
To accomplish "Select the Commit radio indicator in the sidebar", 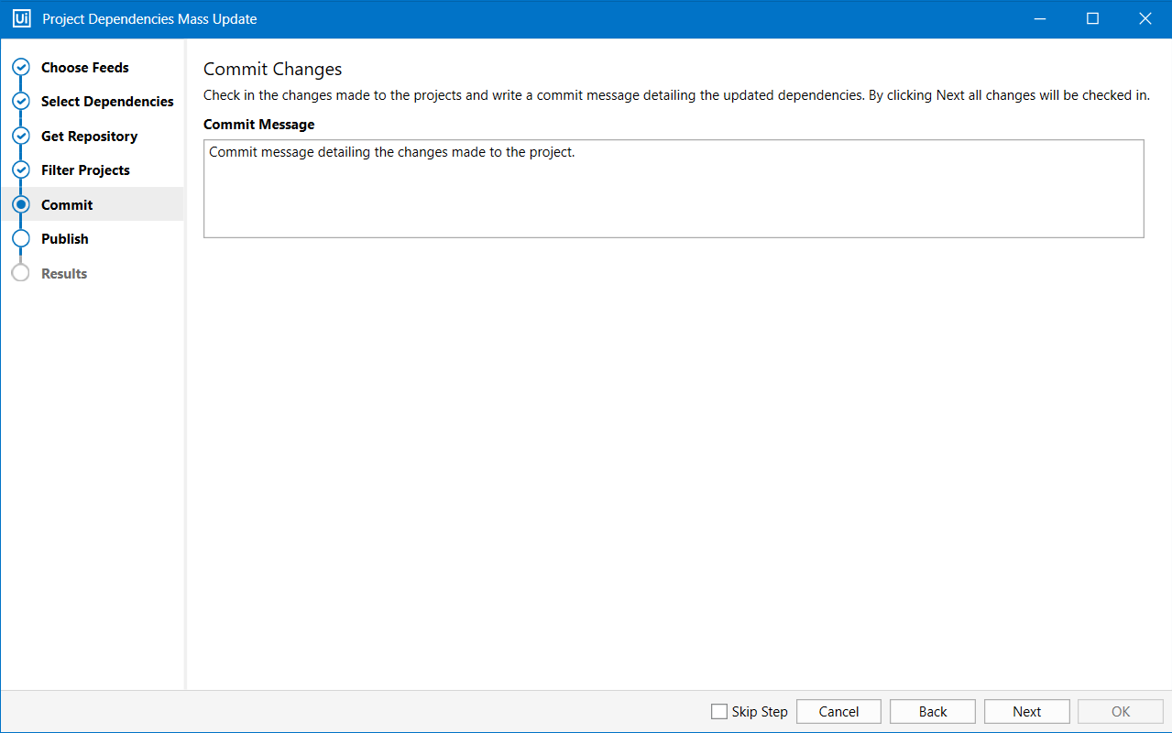I will pos(20,204).
